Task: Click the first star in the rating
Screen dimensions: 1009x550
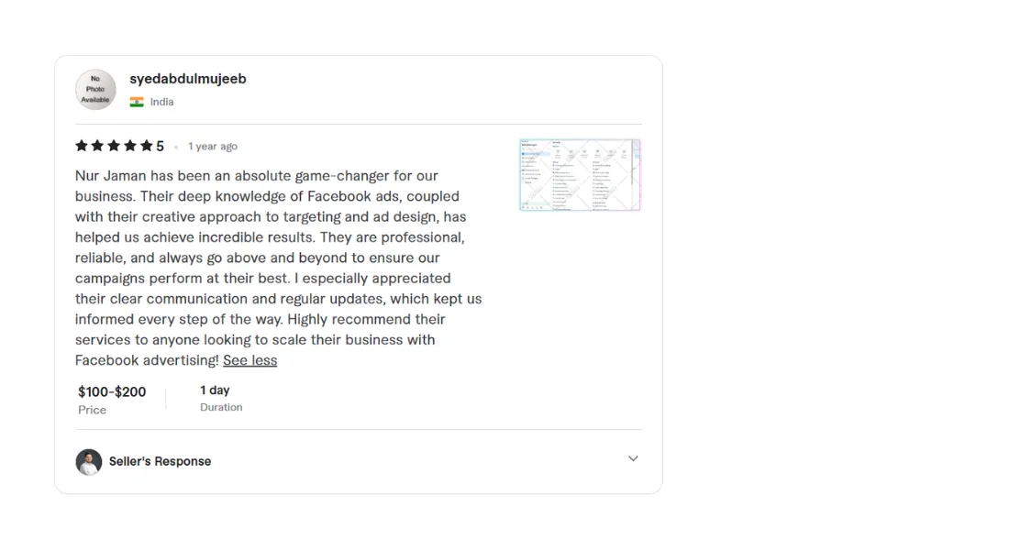Action: click(82, 146)
